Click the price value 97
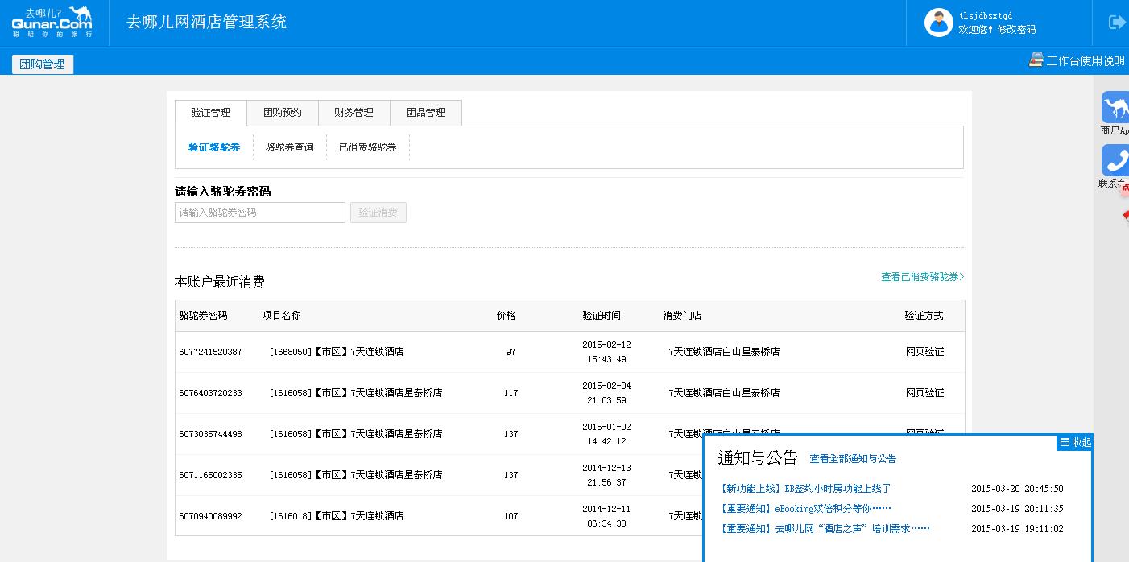 click(x=511, y=352)
